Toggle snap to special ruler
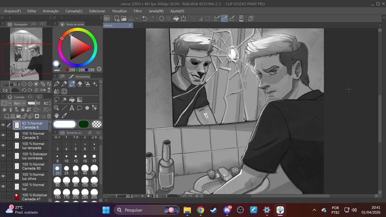 (x=225, y=19)
